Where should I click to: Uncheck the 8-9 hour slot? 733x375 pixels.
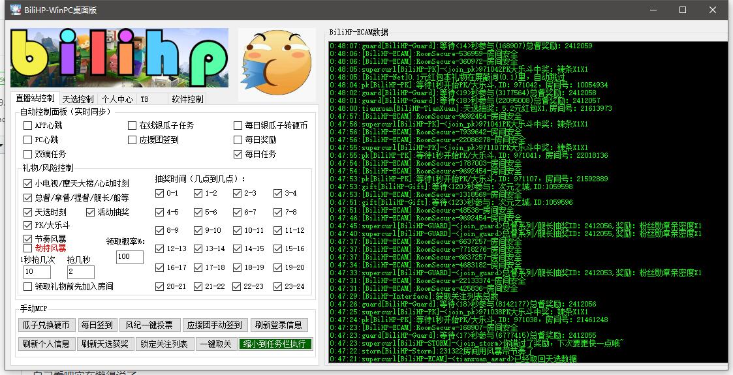159,230
